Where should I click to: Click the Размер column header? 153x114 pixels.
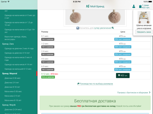(45, 32)
